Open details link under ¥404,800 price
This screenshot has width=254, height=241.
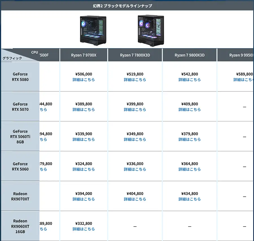135,199
